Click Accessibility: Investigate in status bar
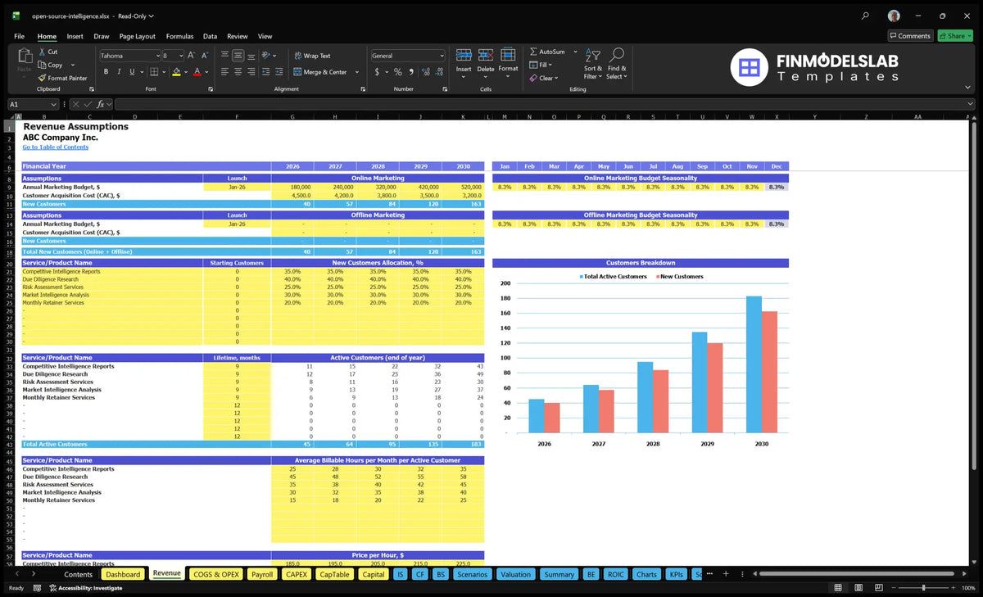Image resolution: width=983 pixels, height=597 pixels. pyautogui.click(x=85, y=588)
